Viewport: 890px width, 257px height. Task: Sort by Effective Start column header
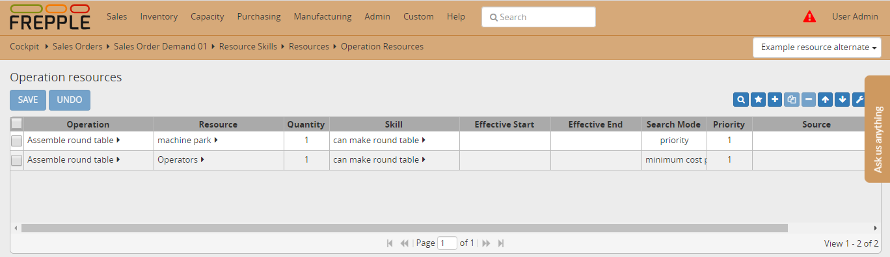tap(504, 124)
